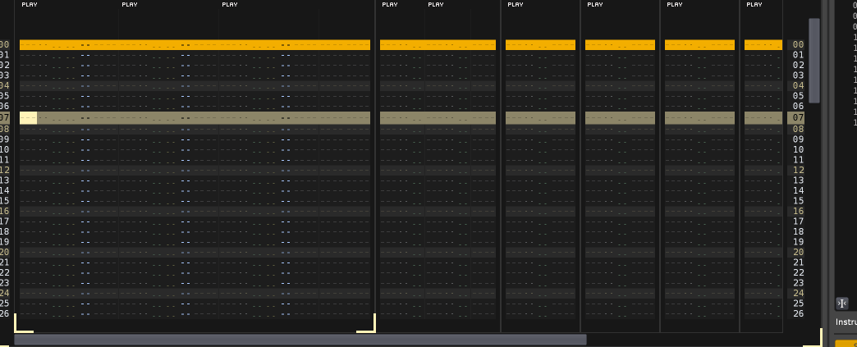
Task: Toggle PLAY on the third track from left
Action: pos(230,5)
